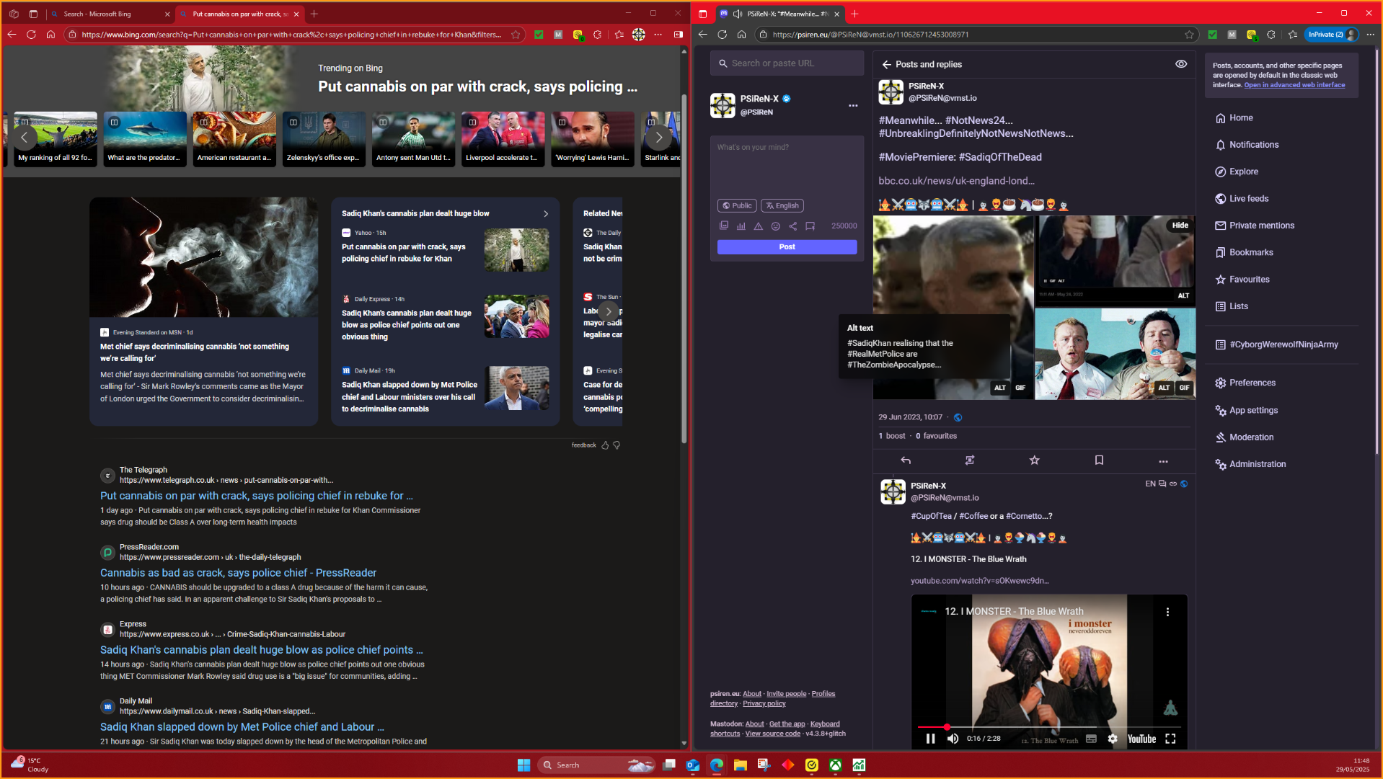This screenshot has width=1383, height=779.
Task: Open the Administration page
Action: (1250, 464)
